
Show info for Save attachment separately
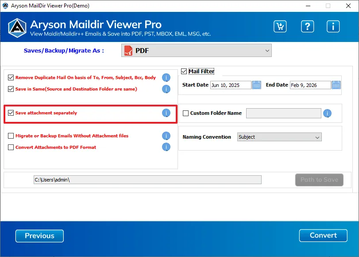click(x=166, y=113)
